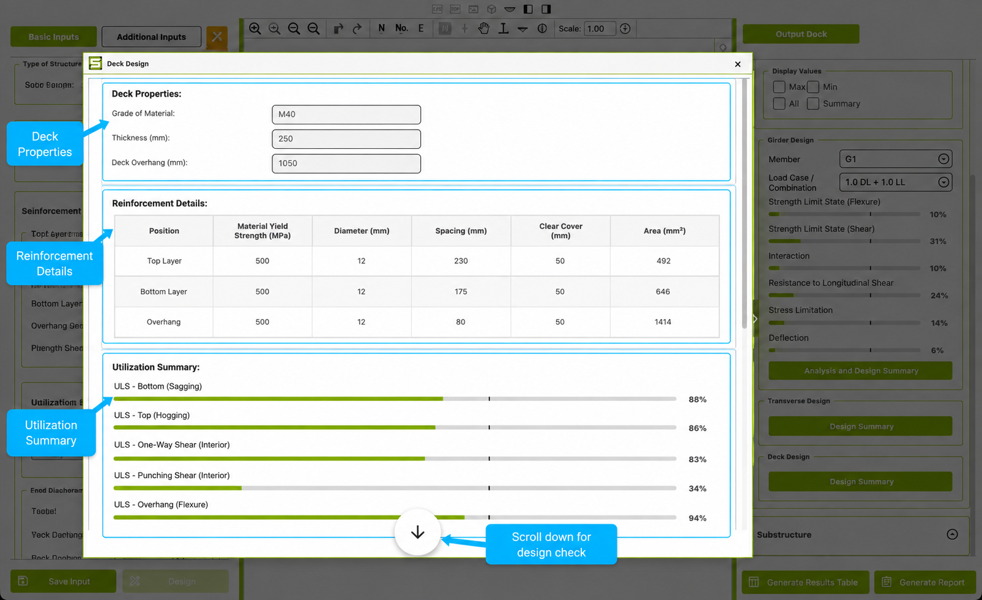This screenshot has width=982, height=600.
Task: Click the Scale value input field
Action: pyautogui.click(x=600, y=29)
